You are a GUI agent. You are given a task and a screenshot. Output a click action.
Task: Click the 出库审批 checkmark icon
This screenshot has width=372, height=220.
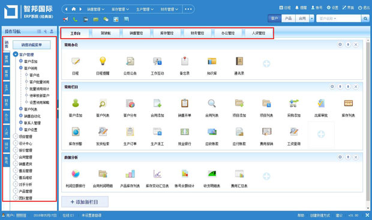[x=321, y=103]
